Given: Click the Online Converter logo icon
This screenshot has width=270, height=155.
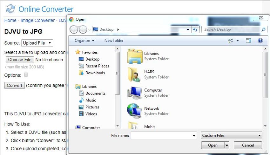Looking at the screenshot, I should point(10,9).
